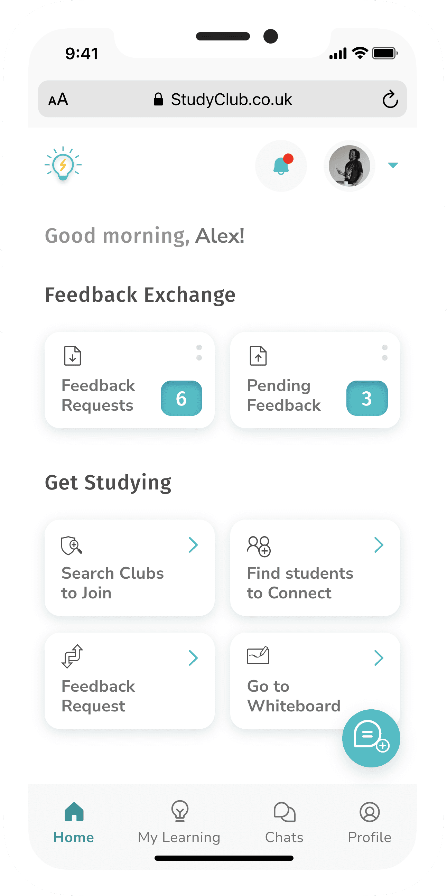Click the download-document icon in Feedback Requests
447x896 pixels.
click(73, 355)
